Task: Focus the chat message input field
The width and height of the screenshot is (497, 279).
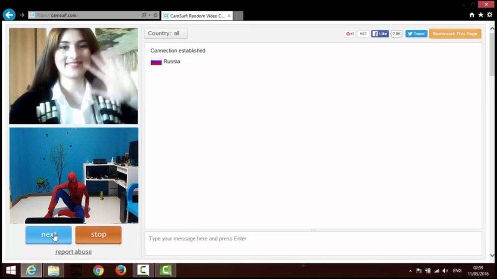Action: tap(313, 239)
